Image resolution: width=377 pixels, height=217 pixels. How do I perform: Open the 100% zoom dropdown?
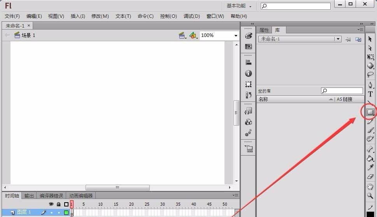(x=236, y=35)
